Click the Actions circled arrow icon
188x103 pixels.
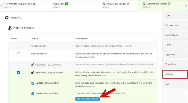(7, 18)
